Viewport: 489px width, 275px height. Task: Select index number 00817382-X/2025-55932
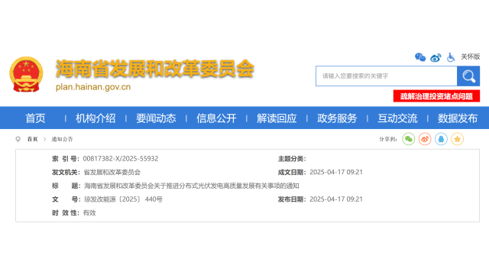[x=121, y=159]
